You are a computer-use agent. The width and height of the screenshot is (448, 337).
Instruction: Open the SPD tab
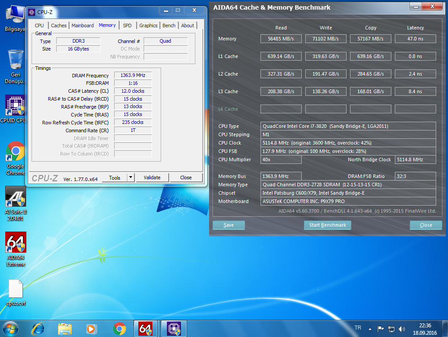[127, 25]
